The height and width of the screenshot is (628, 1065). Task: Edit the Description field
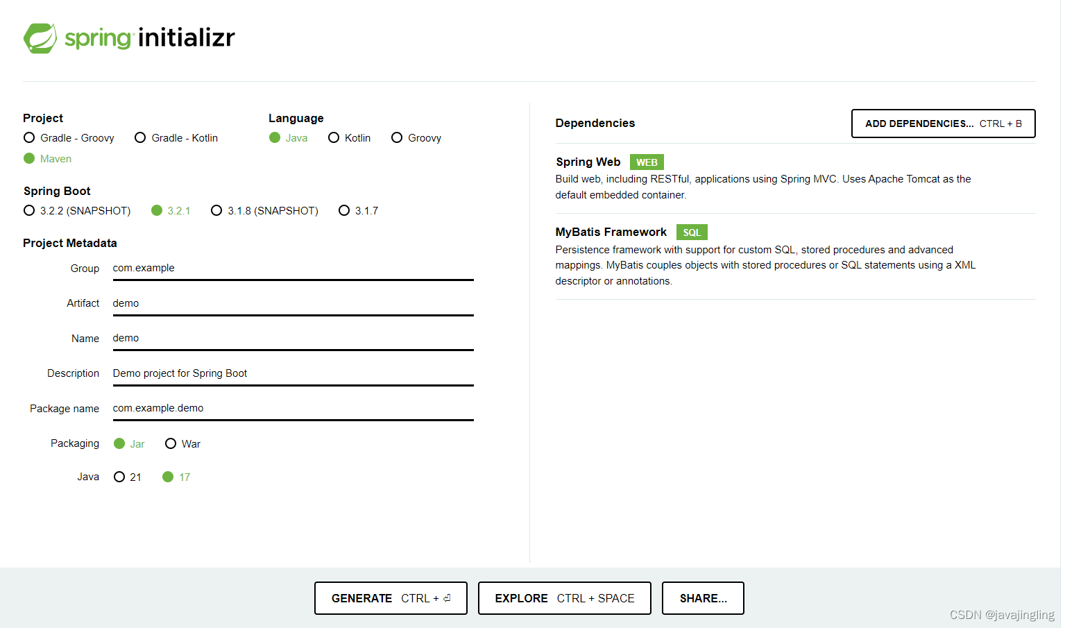click(293, 374)
